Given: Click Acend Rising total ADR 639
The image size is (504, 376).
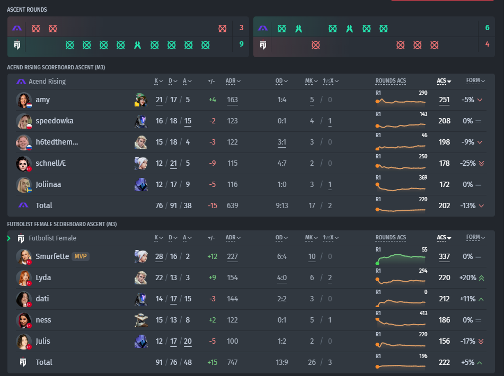Looking at the screenshot, I should [233, 205].
